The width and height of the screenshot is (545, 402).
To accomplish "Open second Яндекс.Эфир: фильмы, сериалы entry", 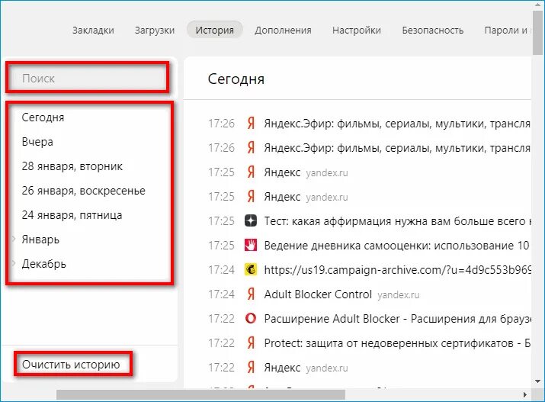I will point(397,148).
